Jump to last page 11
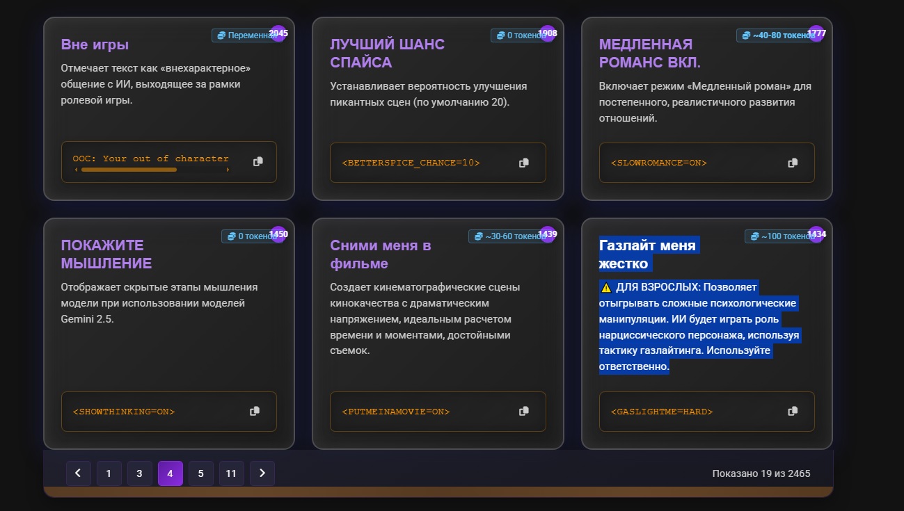Viewport: 904px width, 511px height. (231, 473)
